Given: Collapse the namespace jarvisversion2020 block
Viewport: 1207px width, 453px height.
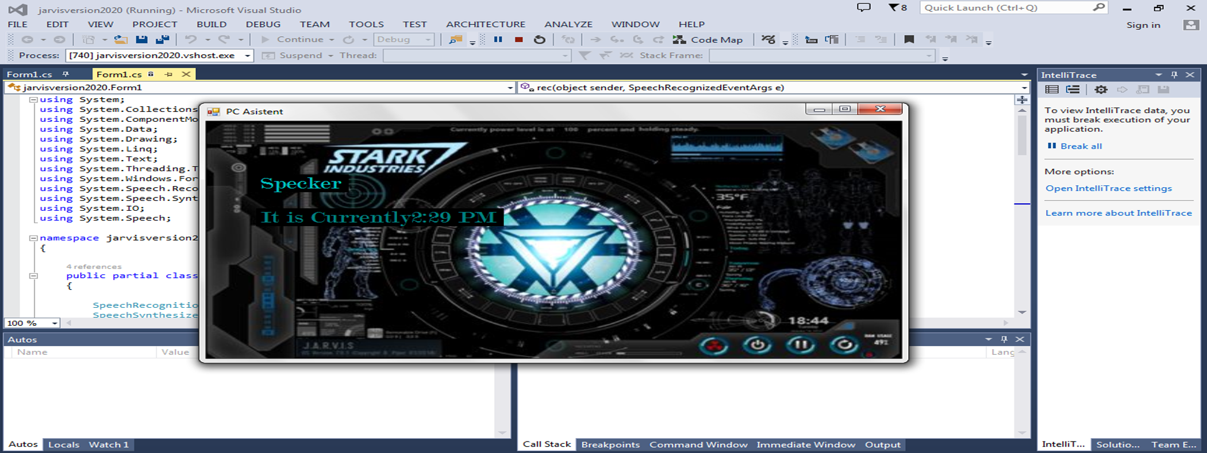Looking at the screenshot, I should [33, 238].
